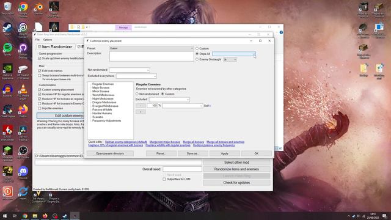Select the Enemy Onslaught radio button
This screenshot has width=391, height=220.
tap(197, 59)
